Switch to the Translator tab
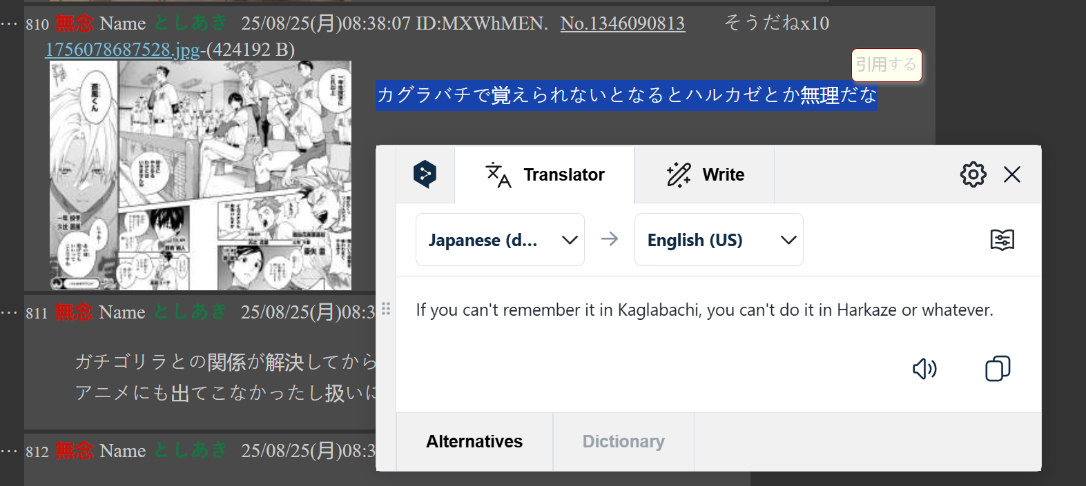This screenshot has height=486, width=1086. click(545, 174)
